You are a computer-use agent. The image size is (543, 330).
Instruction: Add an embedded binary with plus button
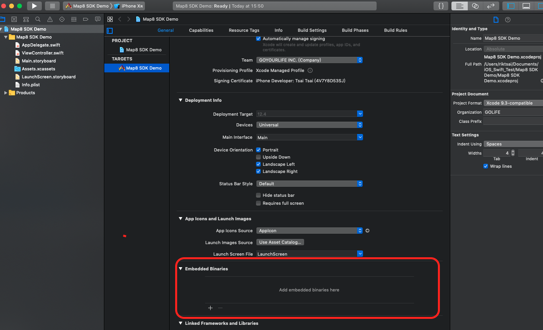tap(210, 308)
